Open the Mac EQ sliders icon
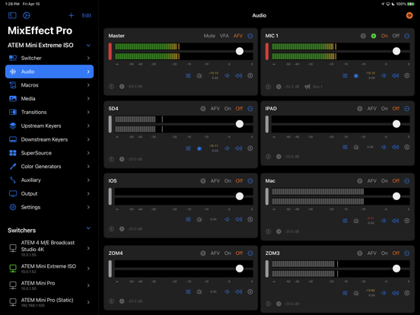The height and width of the screenshot is (315, 420). (345, 221)
